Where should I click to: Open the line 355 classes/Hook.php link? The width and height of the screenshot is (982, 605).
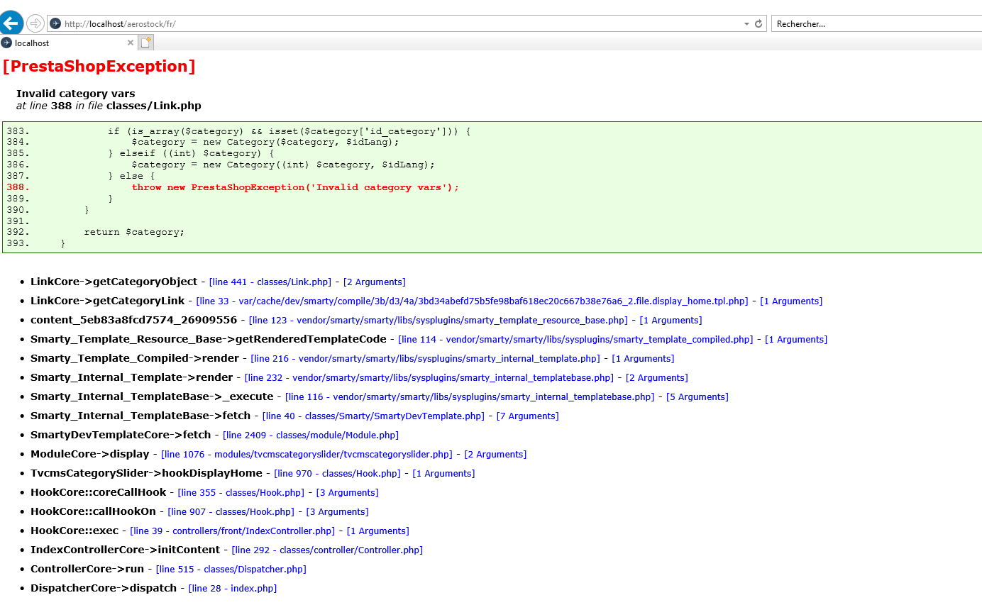click(241, 493)
